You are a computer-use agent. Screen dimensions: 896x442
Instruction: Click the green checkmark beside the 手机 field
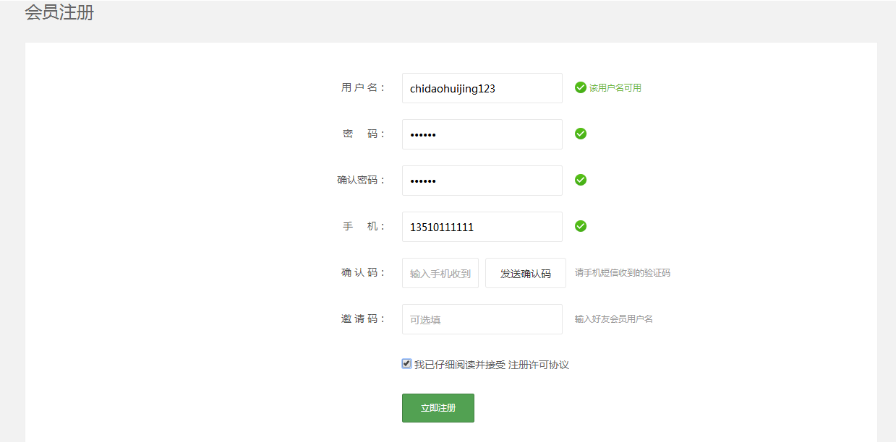(580, 226)
